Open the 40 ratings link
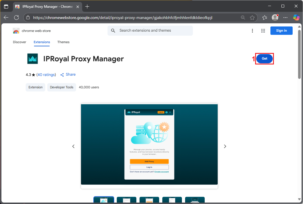The image size is (303, 204). 46,75
